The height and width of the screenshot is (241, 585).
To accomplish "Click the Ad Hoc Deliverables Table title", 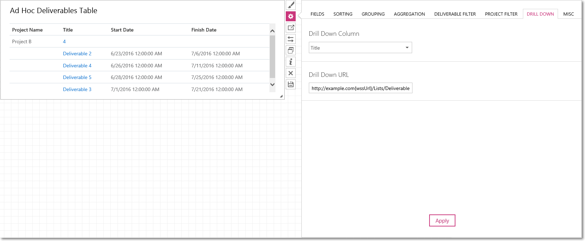I will (x=54, y=11).
